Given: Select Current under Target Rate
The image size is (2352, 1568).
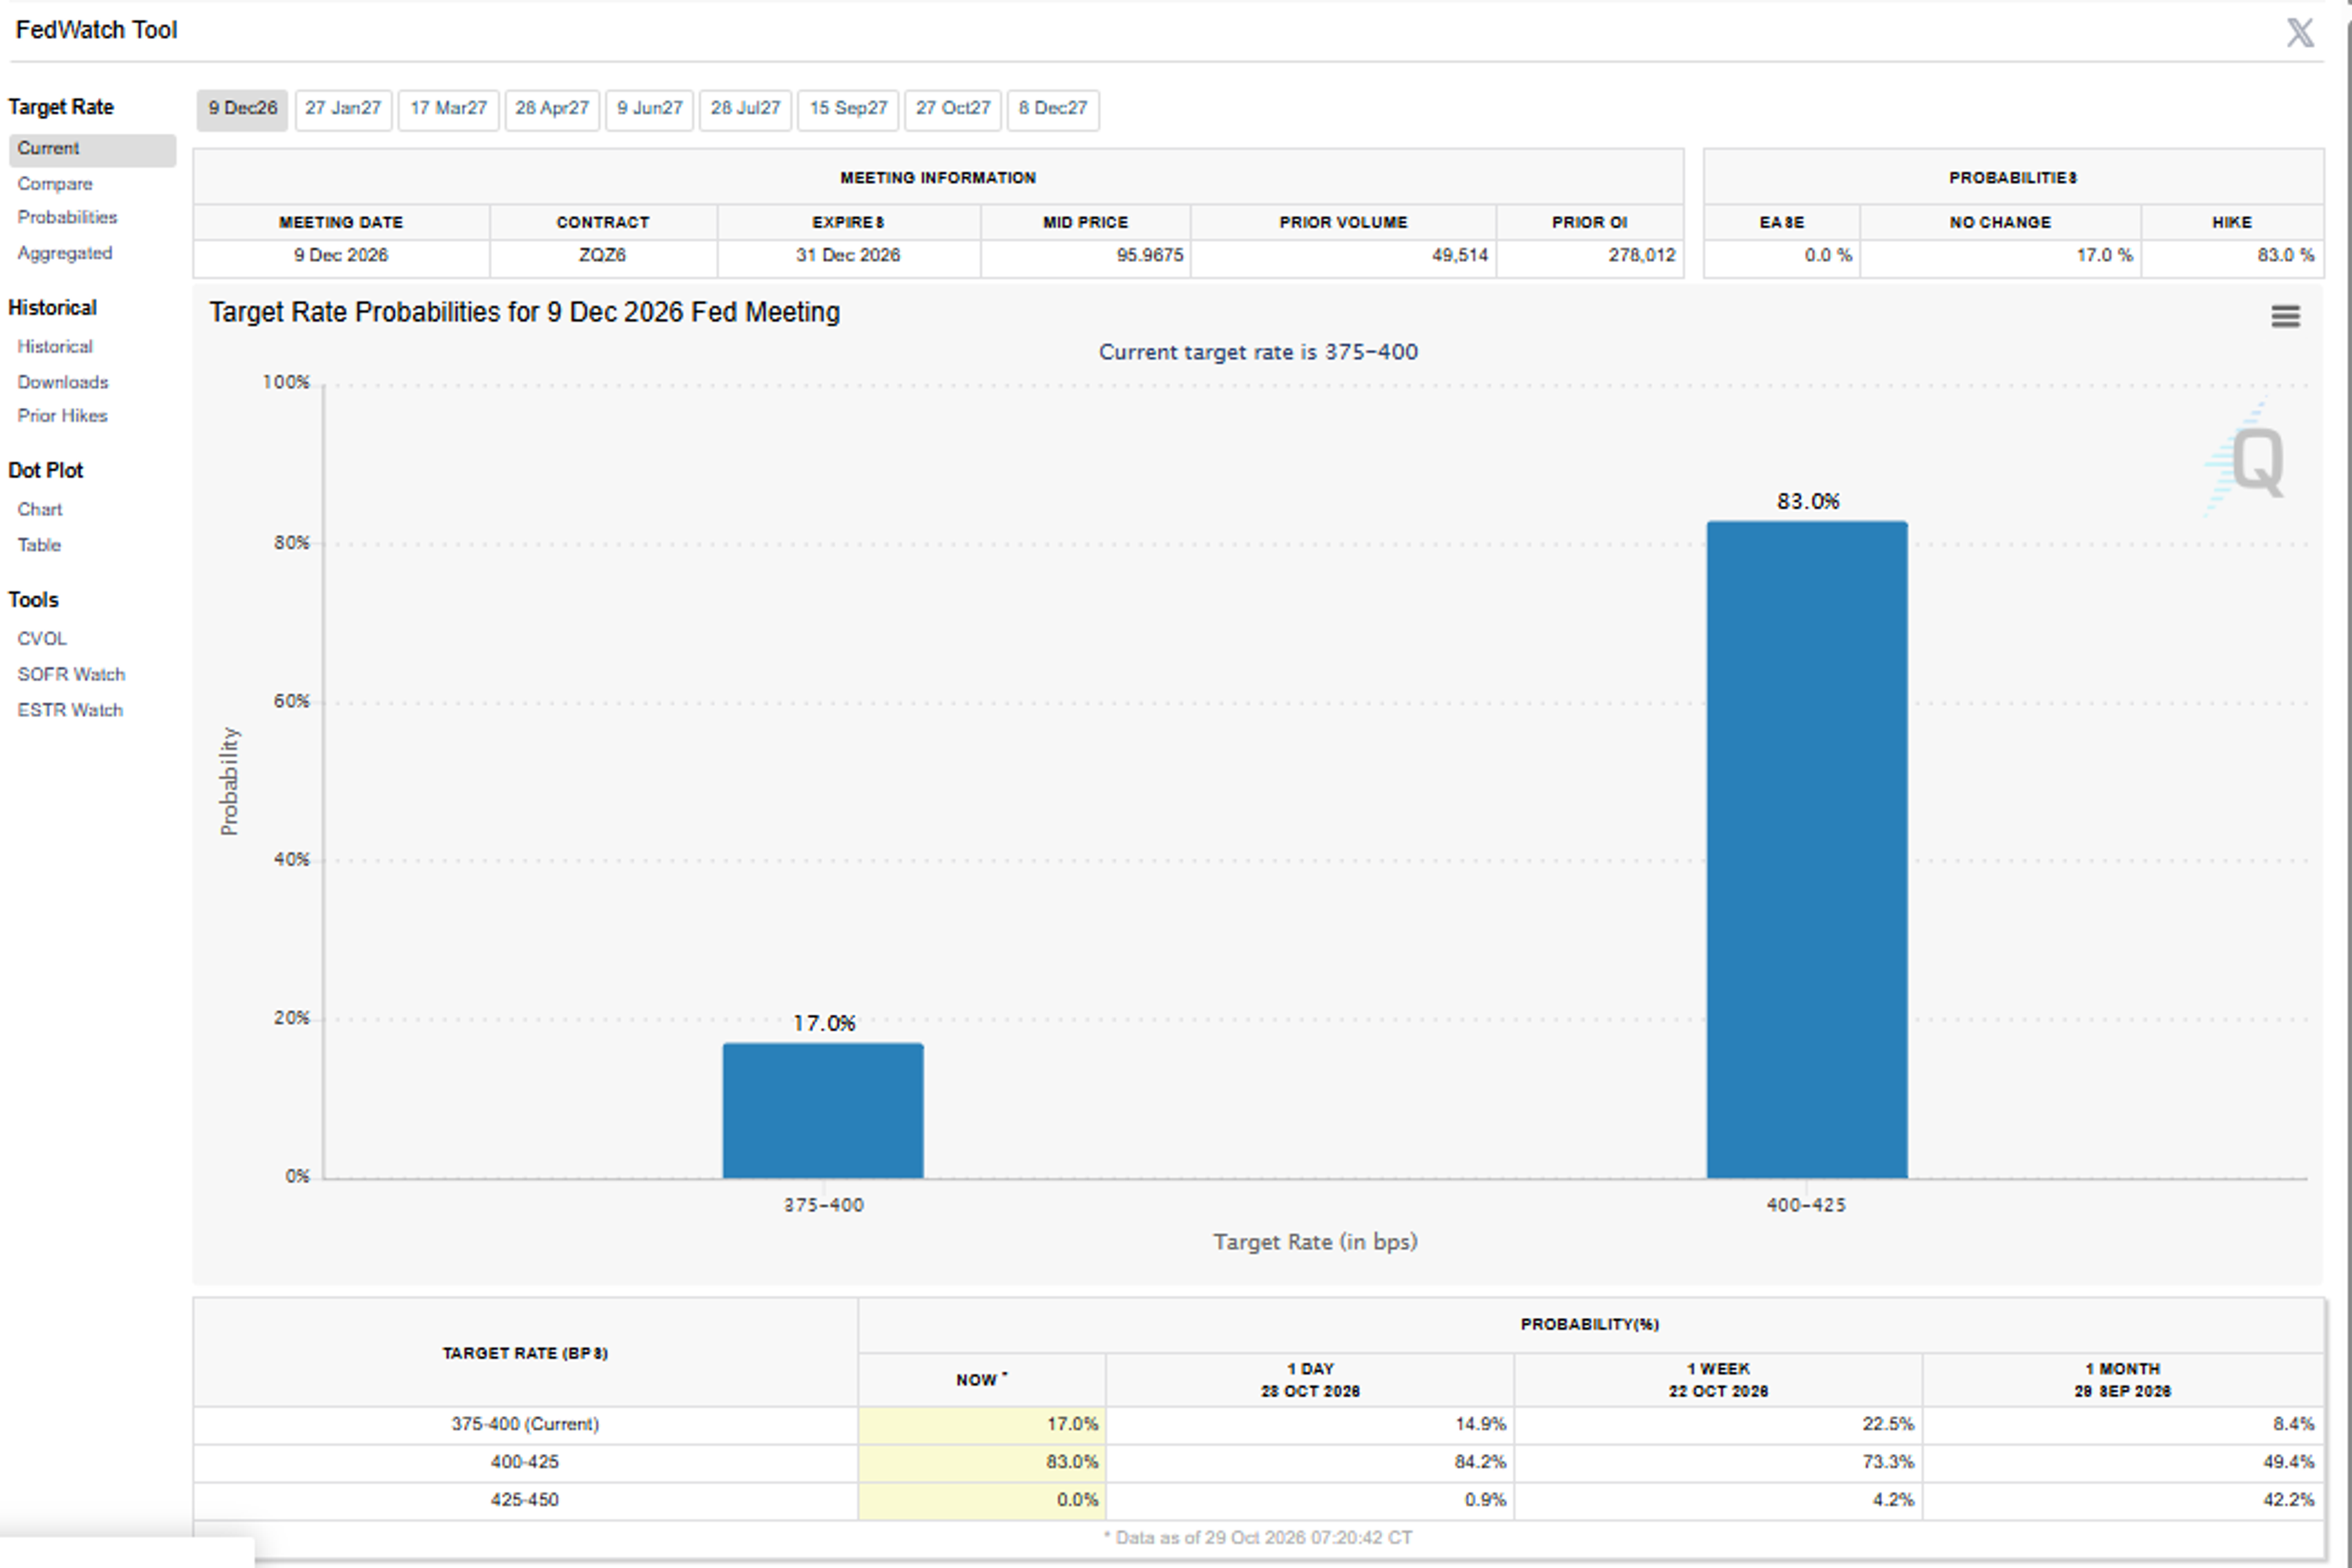Looking at the screenshot, I should point(92,149).
